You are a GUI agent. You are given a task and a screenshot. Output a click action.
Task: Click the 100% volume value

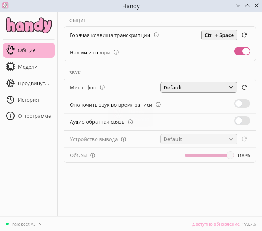point(244,156)
